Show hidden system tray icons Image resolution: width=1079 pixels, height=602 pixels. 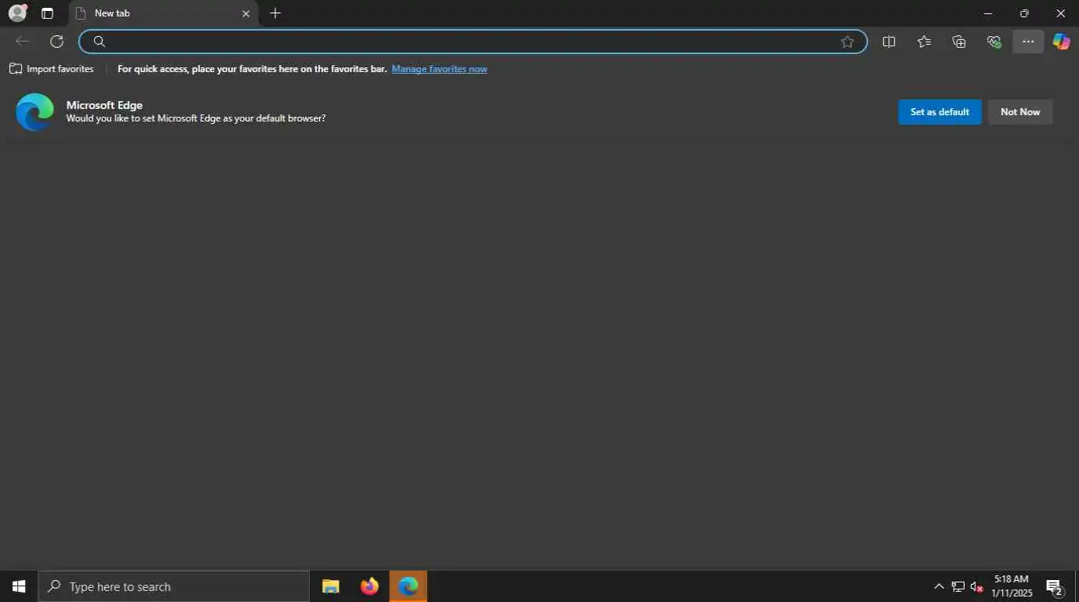pos(939,586)
